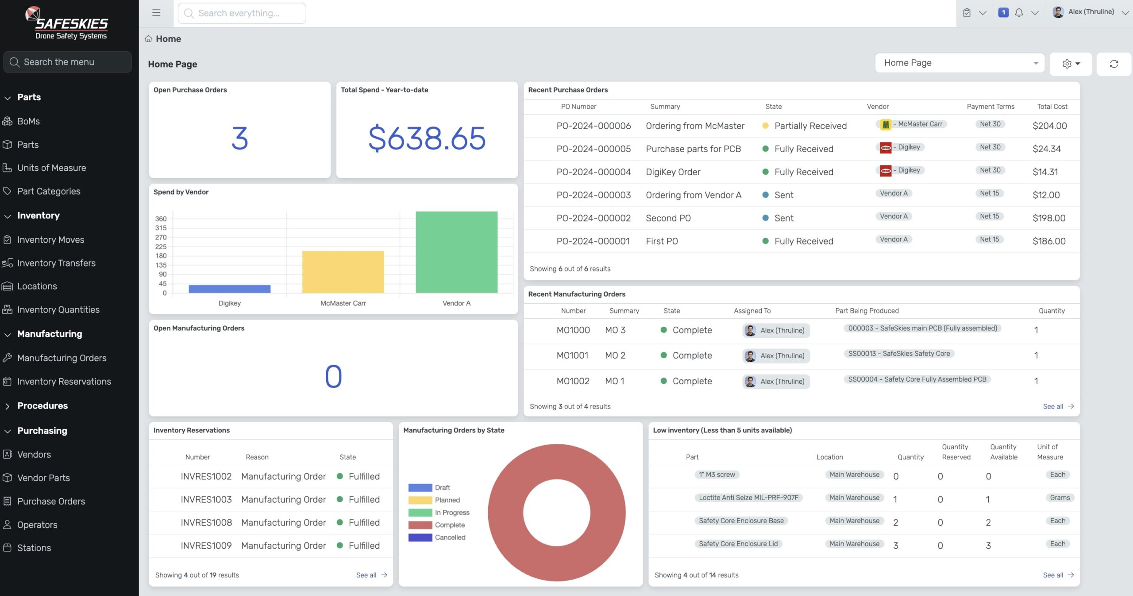Open Stations section in sidebar
The width and height of the screenshot is (1133, 596).
34,547
